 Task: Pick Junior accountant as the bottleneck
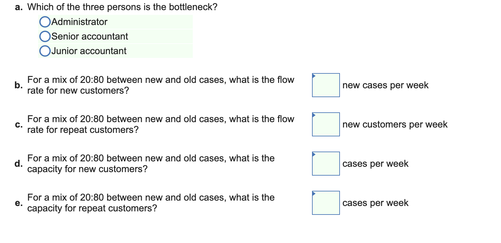[45, 51]
